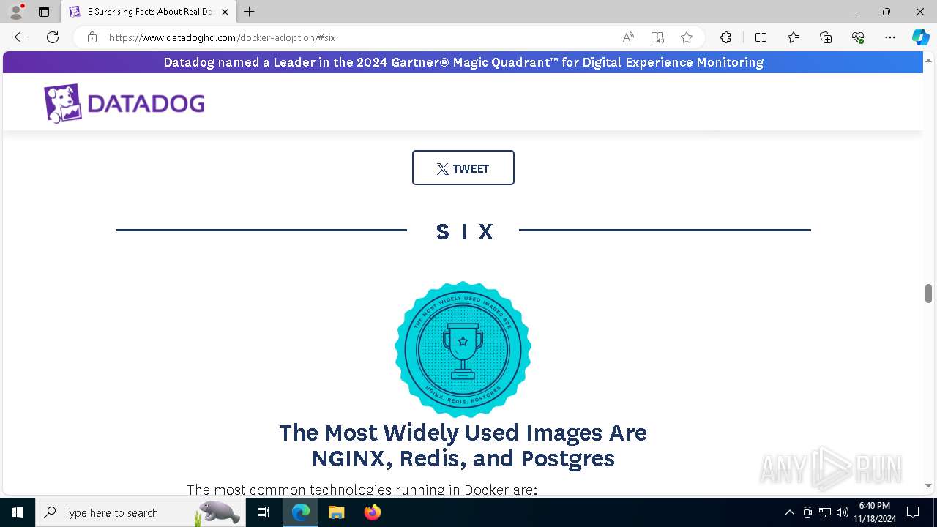937x527 pixels.
Task: Open volume control tray icon
Action: coord(842,512)
